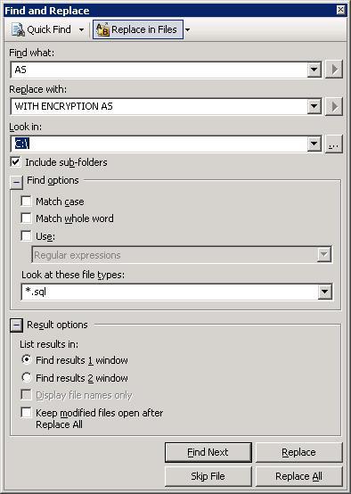
Task: Select Find results 2 window radio button
Action: 27,377
